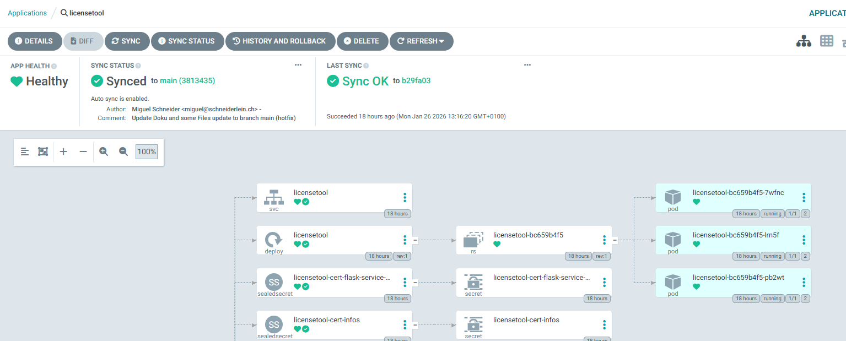Click the 100% zoom percentage field
Screen dimensions: 846x341
point(146,151)
